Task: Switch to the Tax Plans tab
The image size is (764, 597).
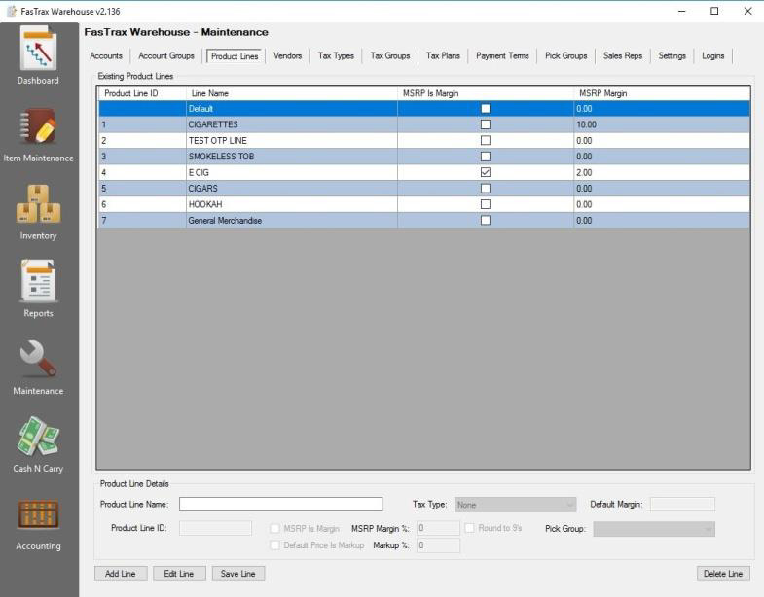Action: (443, 56)
